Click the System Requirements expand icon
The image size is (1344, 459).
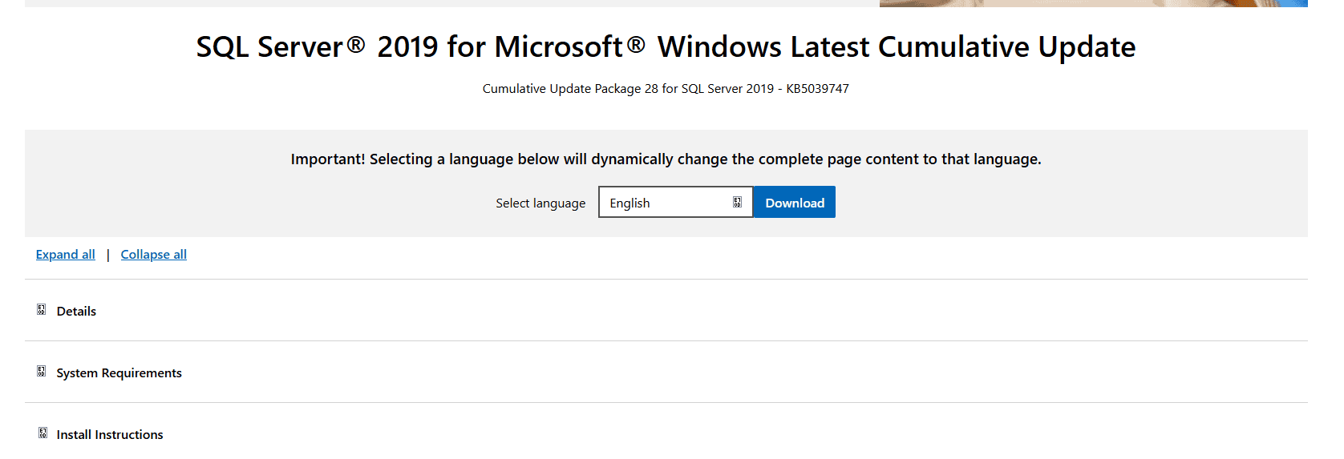(41, 372)
